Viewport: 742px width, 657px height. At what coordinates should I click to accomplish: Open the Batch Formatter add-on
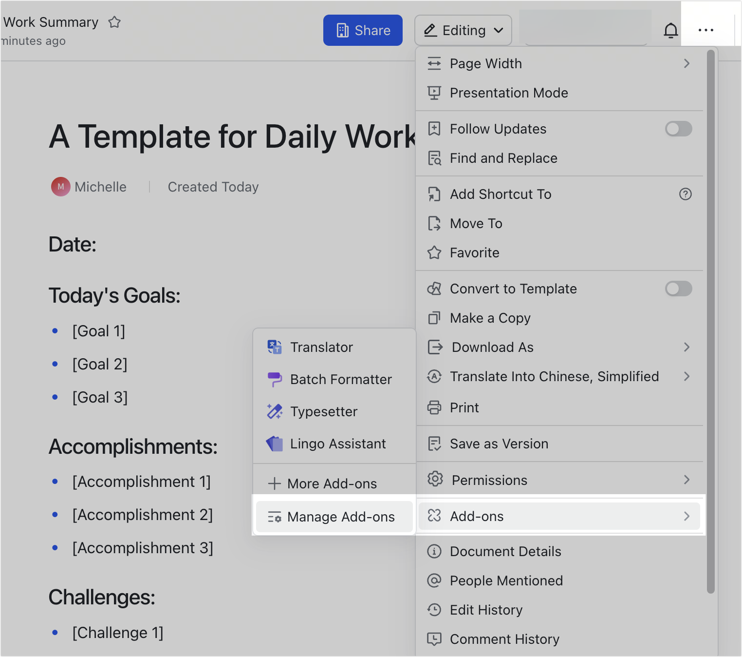click(x=341, y=380)
